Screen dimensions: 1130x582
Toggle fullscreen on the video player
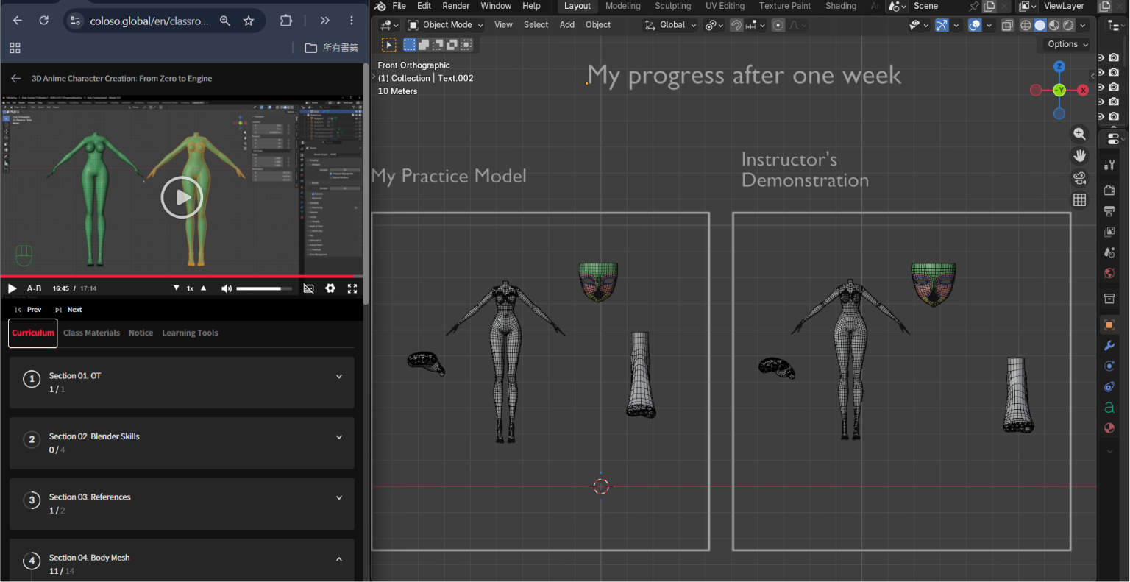point(352,288)
